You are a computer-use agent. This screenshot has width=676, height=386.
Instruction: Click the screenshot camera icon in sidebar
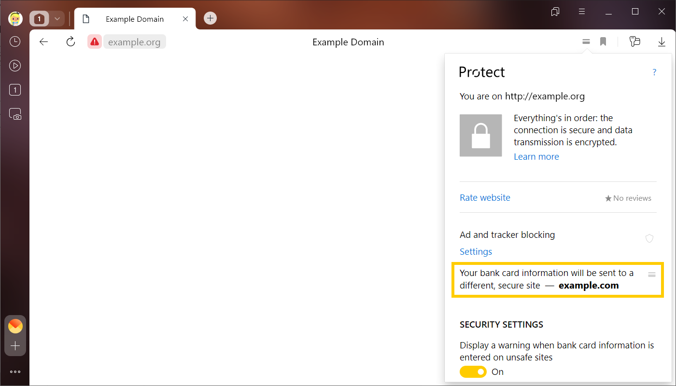coord(15,114)
